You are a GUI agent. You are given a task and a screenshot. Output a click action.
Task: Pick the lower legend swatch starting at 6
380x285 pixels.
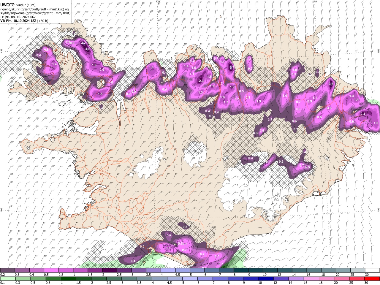coord(205,278)
